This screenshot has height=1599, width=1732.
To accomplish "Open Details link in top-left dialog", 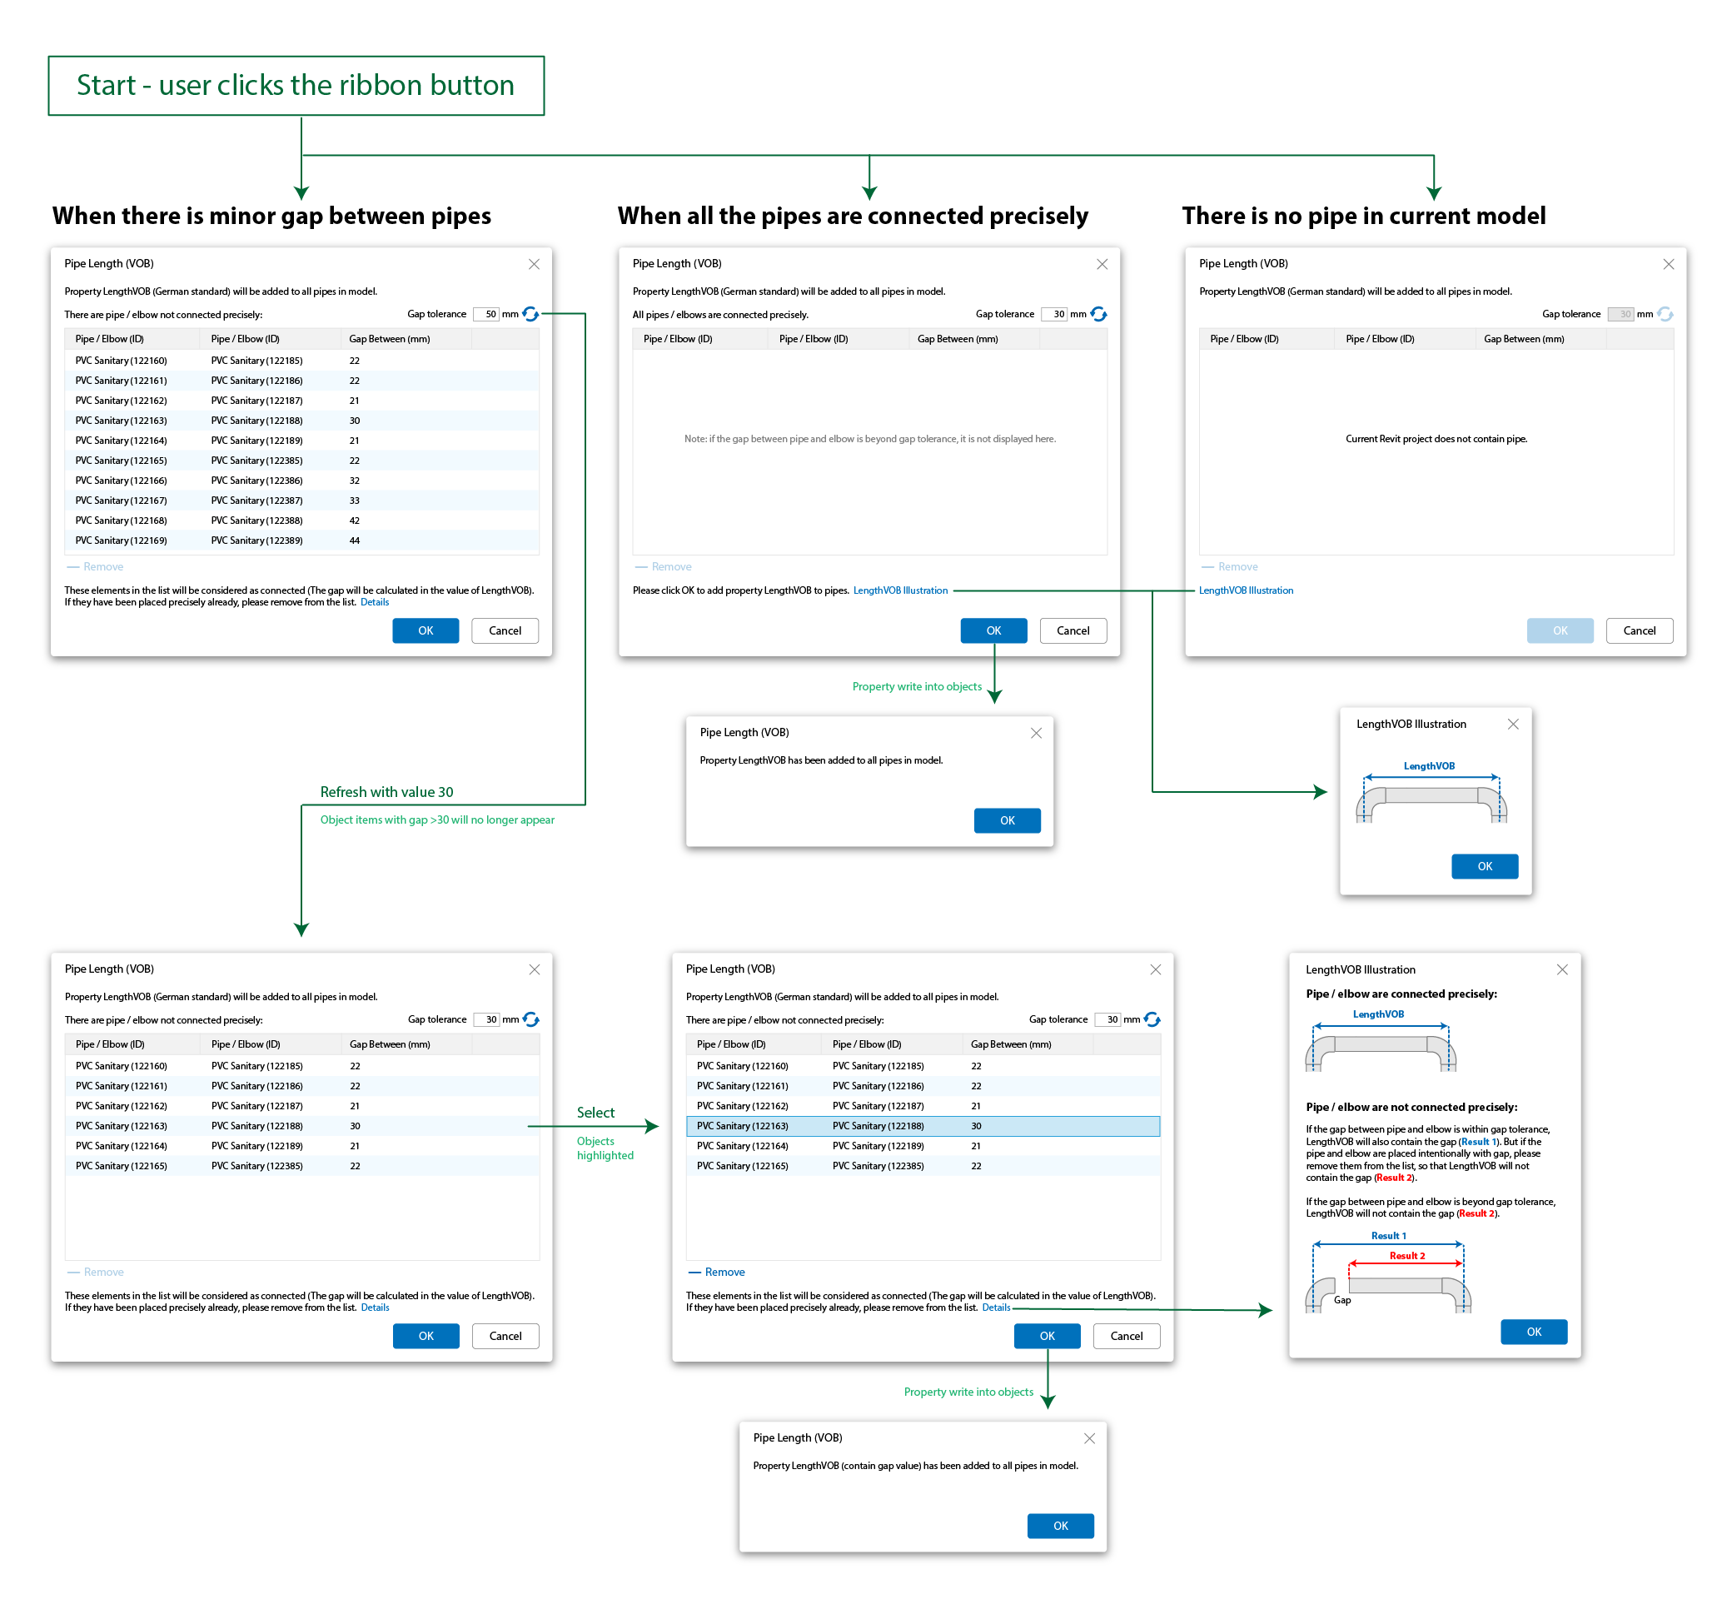I will (x=375, y=602).
